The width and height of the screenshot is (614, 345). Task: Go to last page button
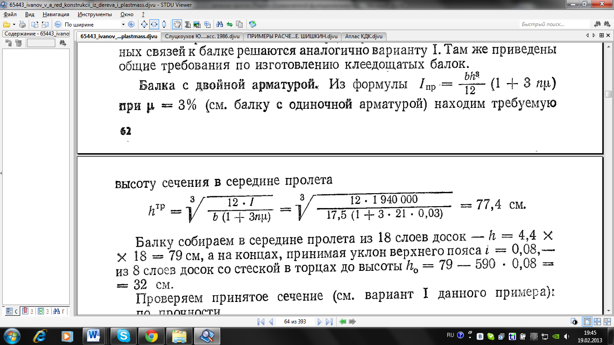329,322
